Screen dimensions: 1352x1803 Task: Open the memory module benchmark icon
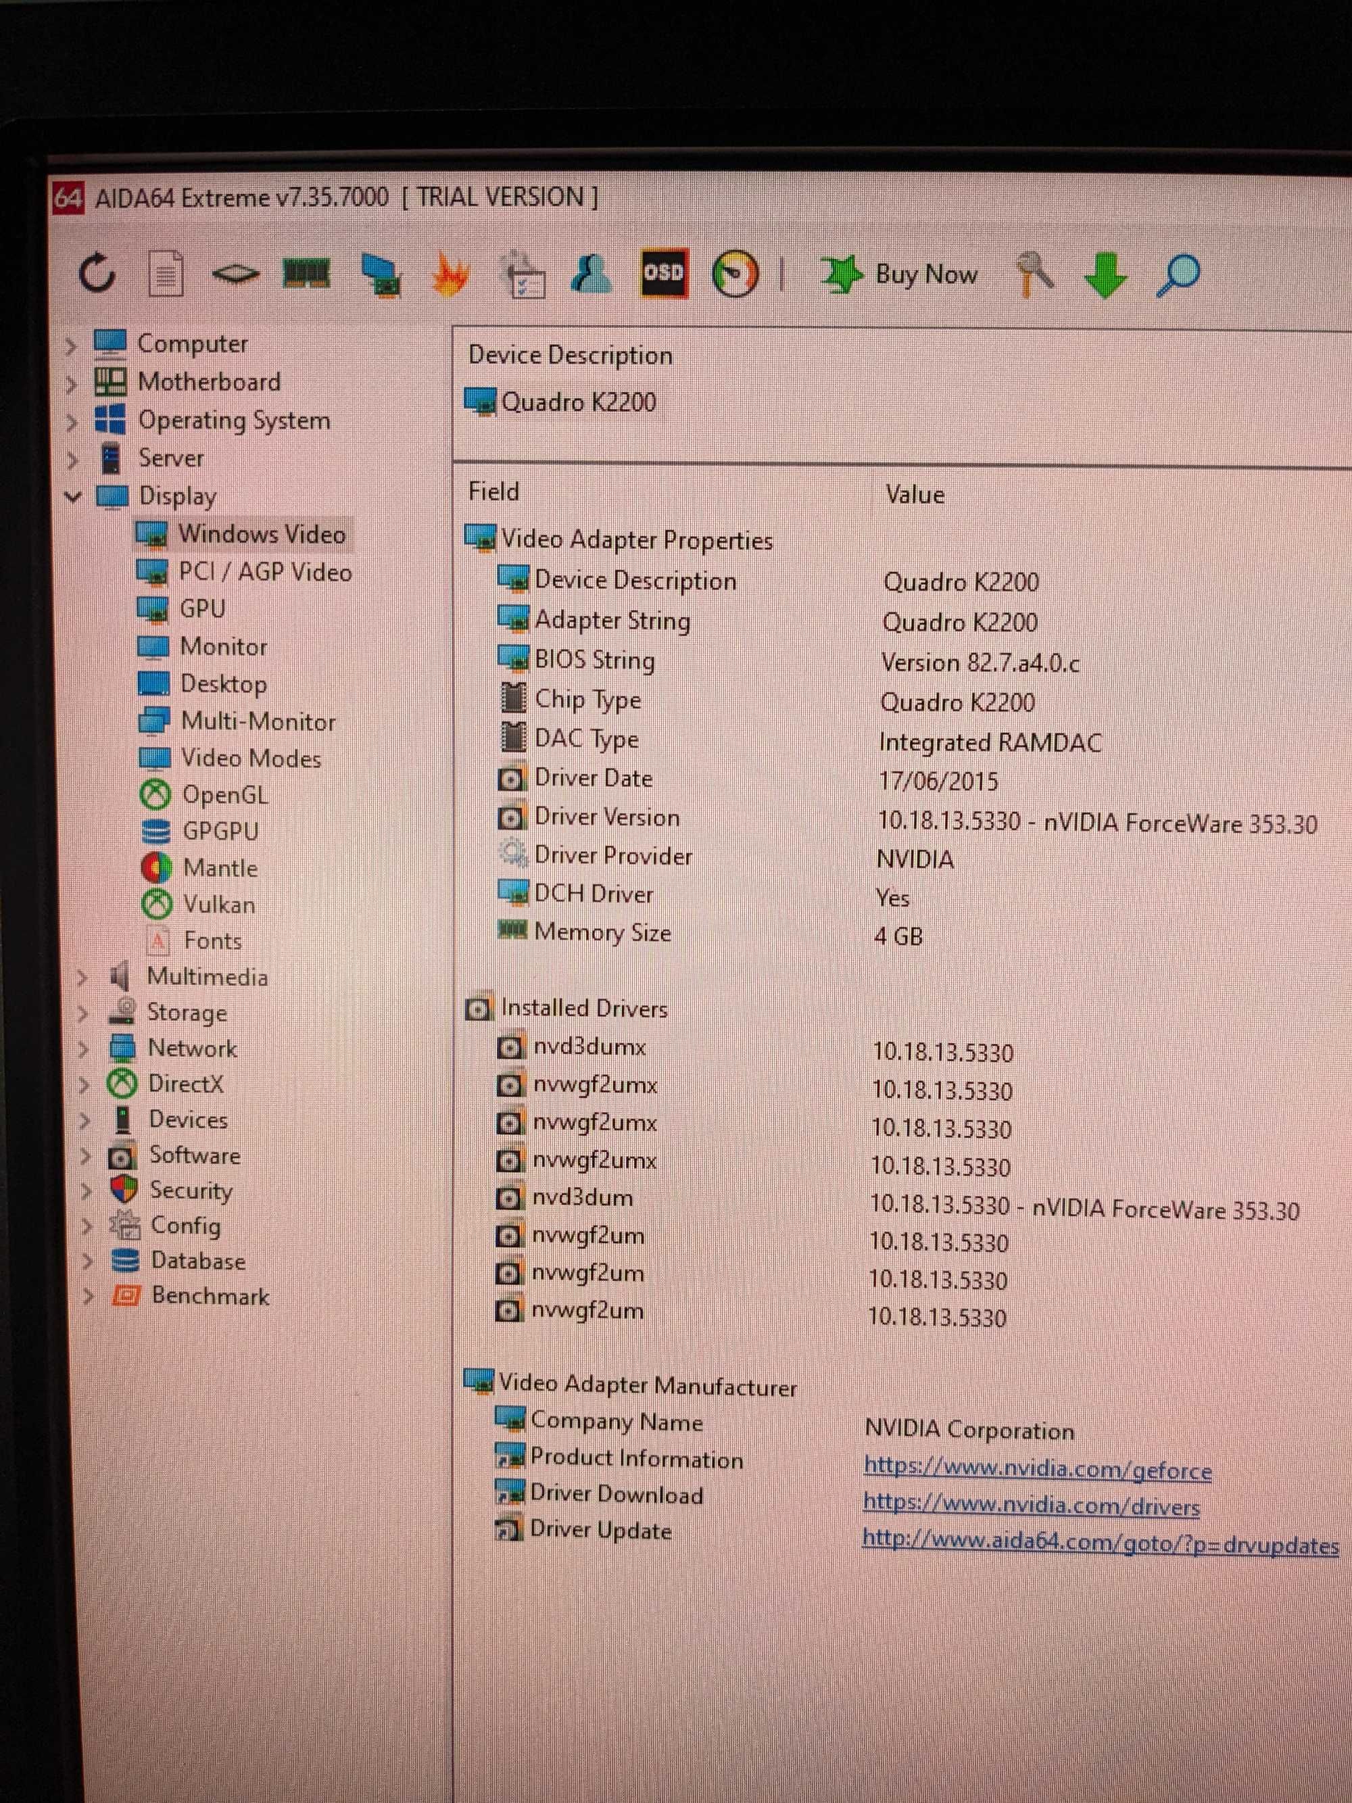(306, 272)
